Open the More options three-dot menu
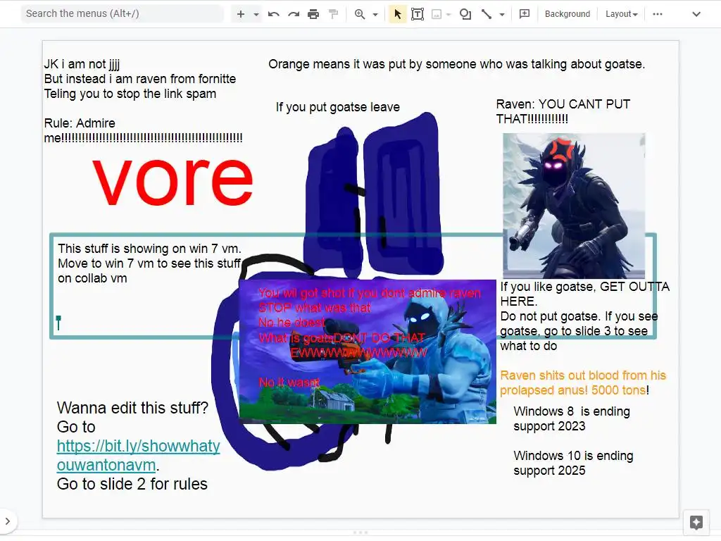 [658, 14]
